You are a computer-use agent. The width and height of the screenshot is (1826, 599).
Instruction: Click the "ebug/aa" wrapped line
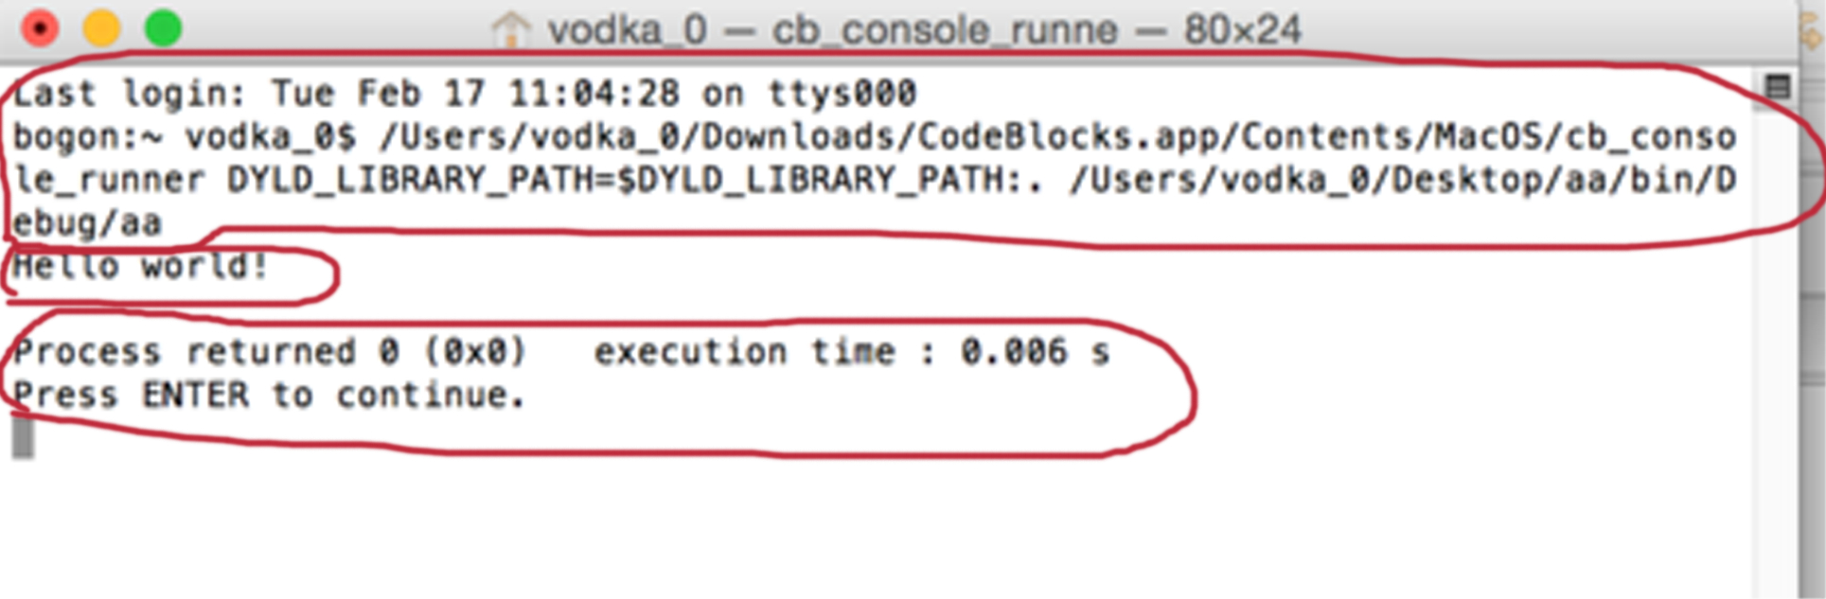87,223
